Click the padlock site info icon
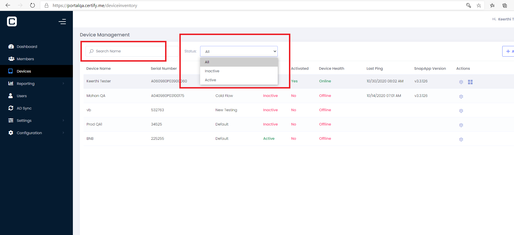 tap(47, 5)
